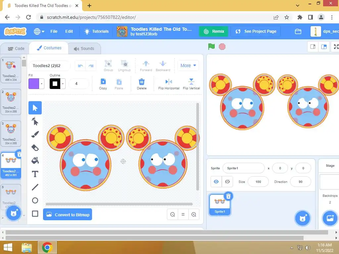Click the Remix button

coord(214,31)
